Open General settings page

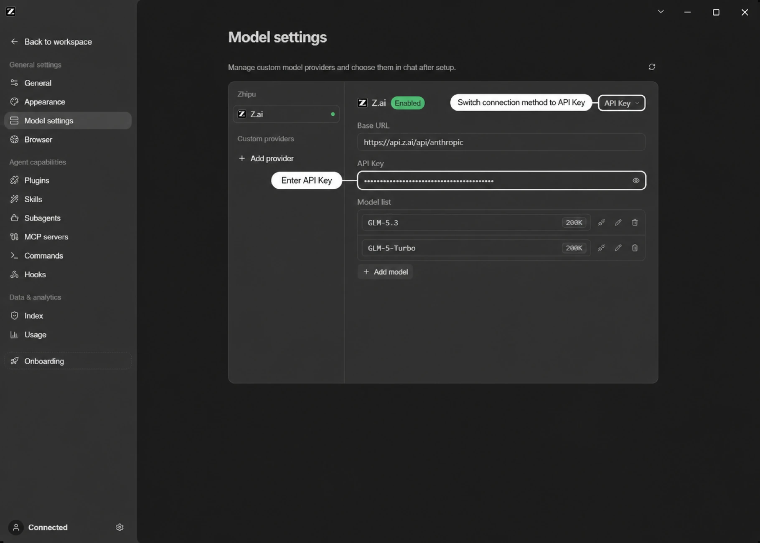(68, 83)
